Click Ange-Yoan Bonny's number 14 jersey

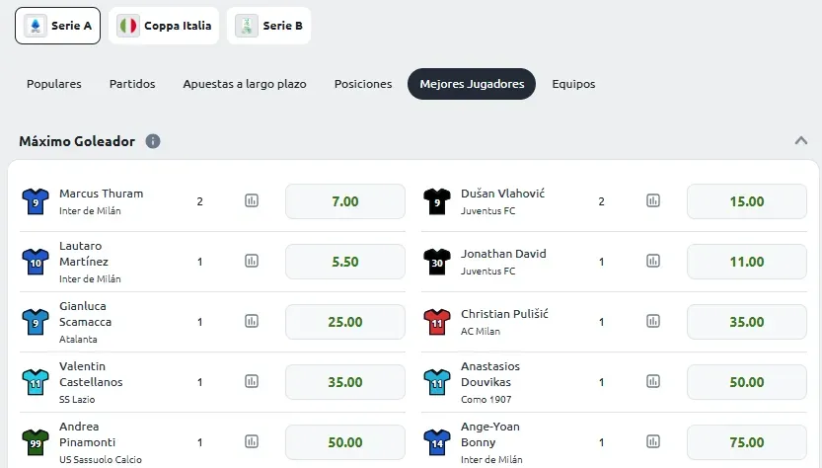(437, 442)
